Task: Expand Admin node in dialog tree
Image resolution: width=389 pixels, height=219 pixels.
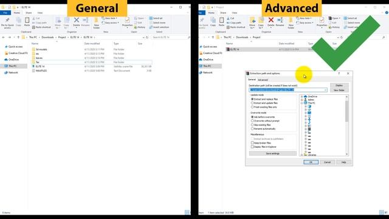Action: (x=302, y=100)
